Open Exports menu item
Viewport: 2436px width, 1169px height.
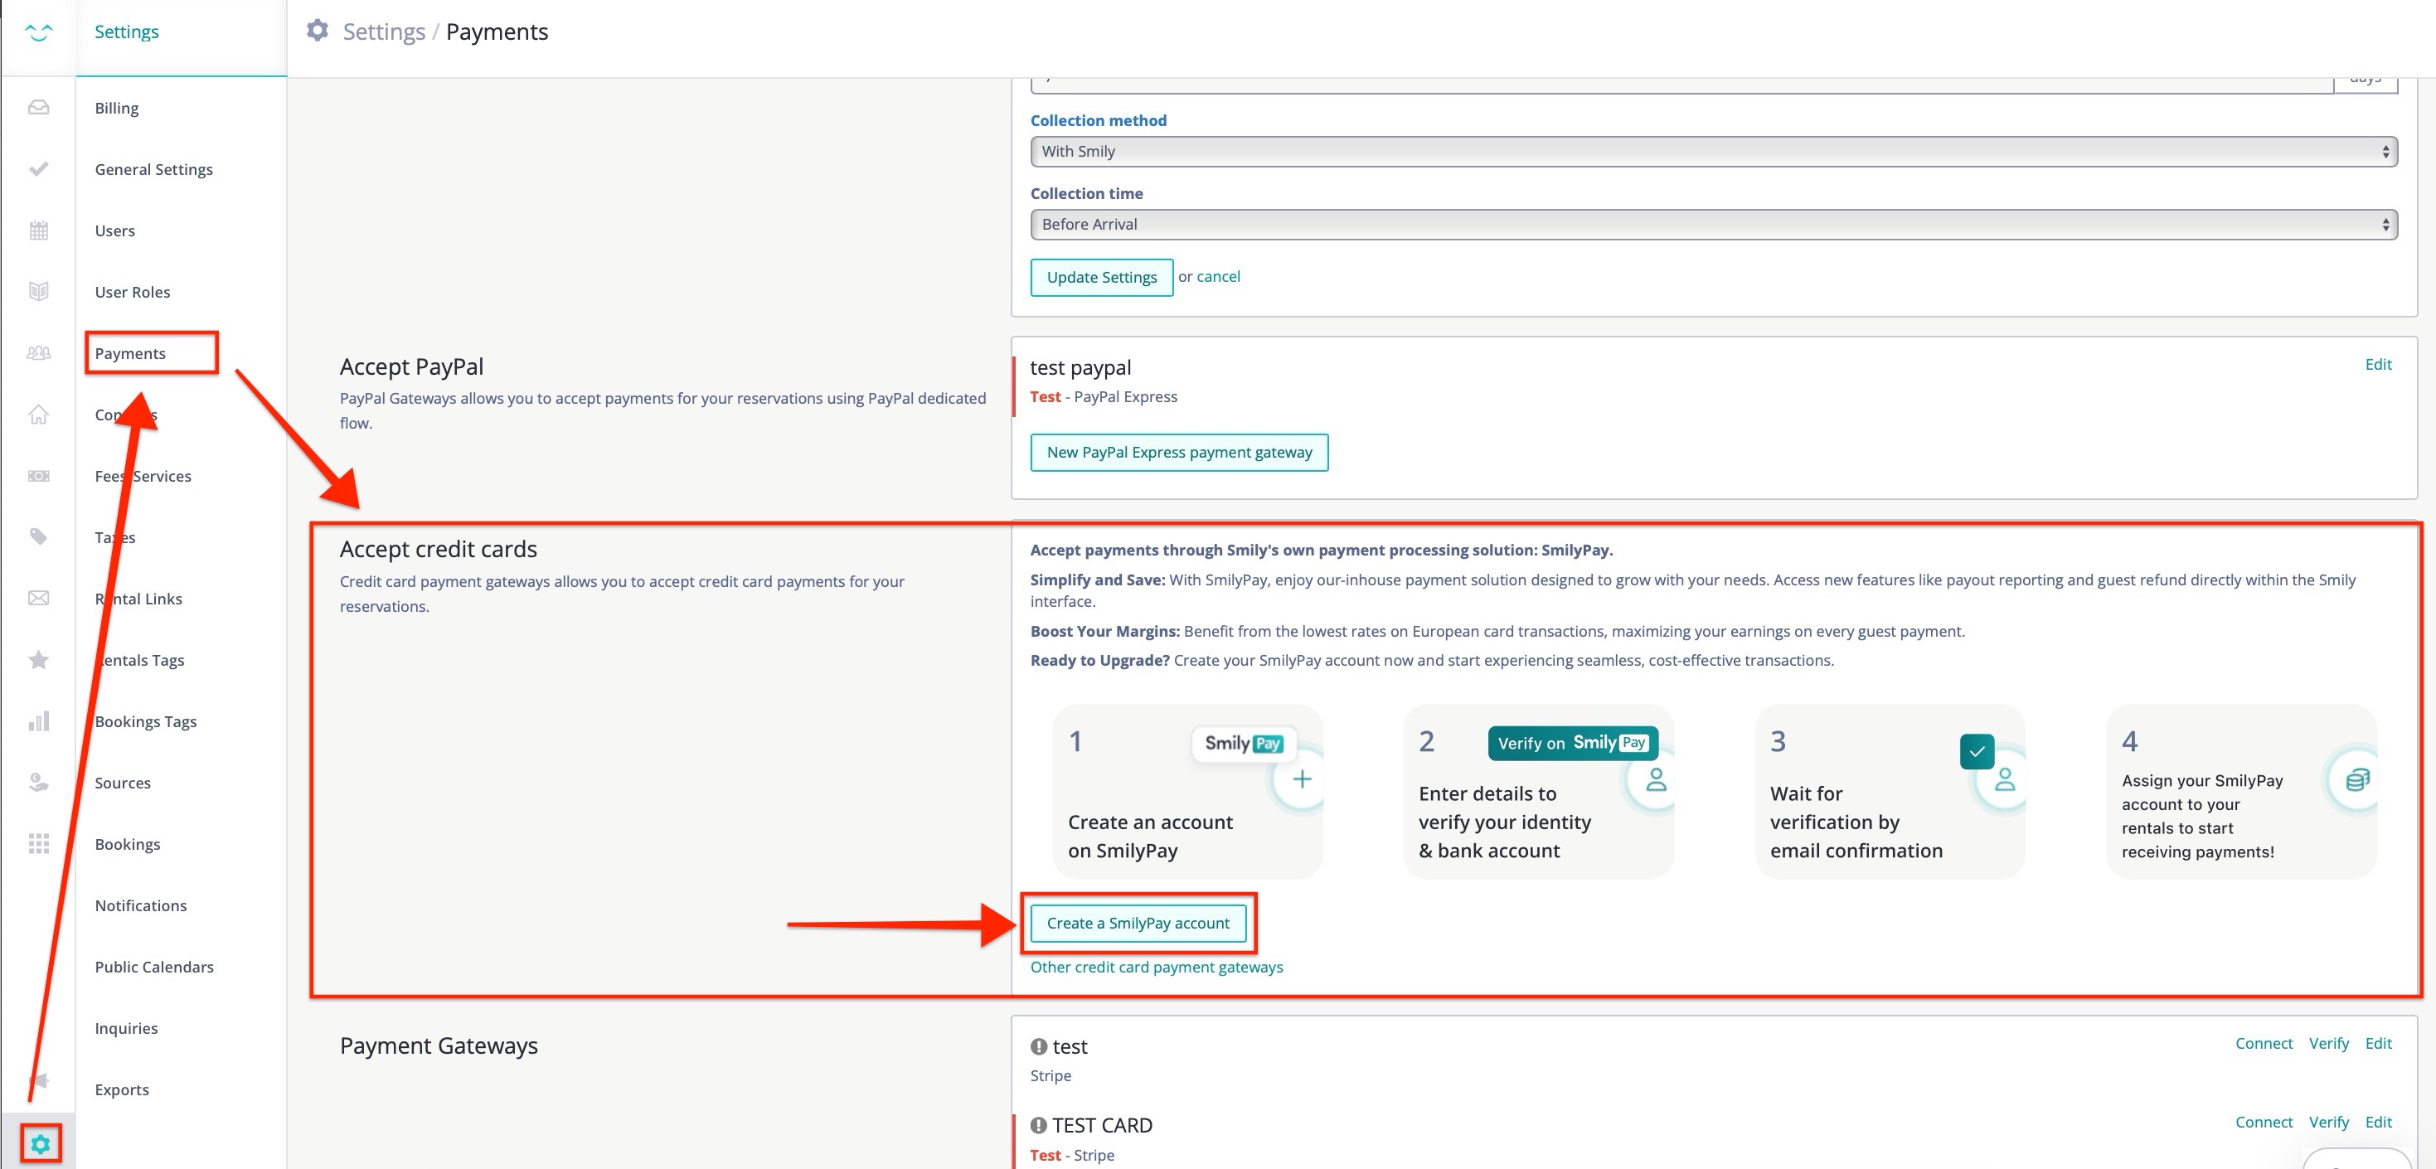point(122,1089)
